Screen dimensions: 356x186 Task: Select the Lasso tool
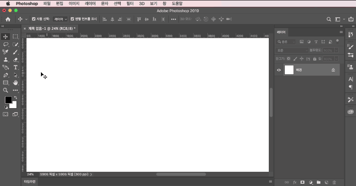coord(5,44)
